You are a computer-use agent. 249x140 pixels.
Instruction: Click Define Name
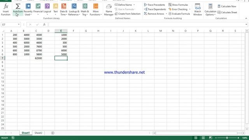tap(123, 5)
